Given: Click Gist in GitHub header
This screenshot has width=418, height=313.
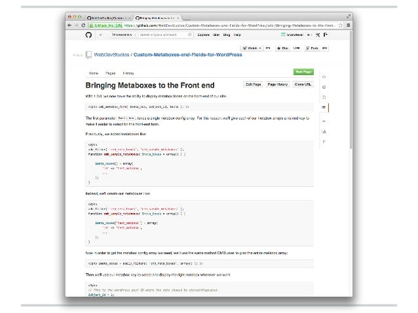Looking at the screenshot, I should (216, 35).
